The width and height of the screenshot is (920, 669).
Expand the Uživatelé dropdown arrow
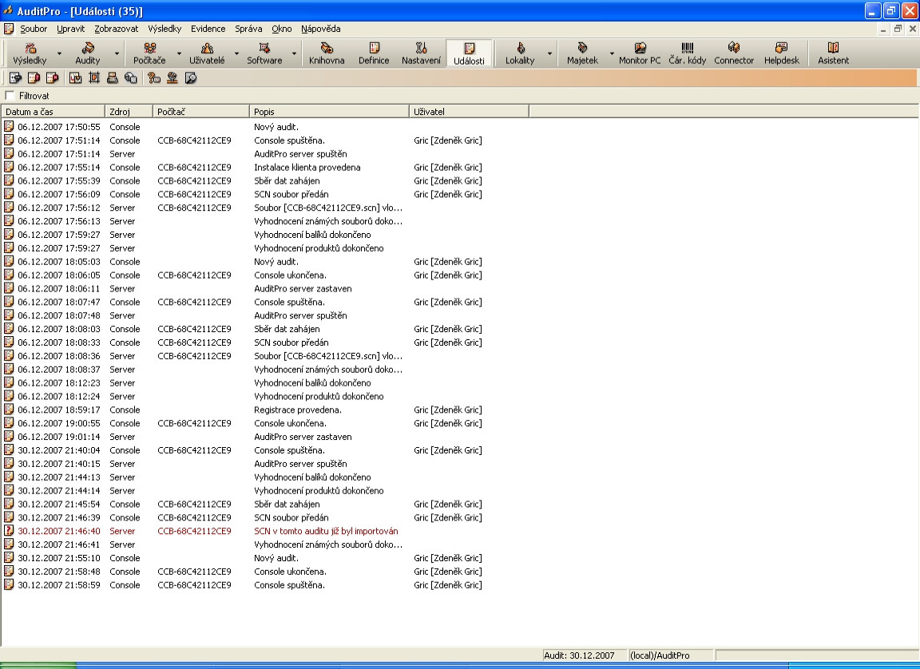pos(236,53)
